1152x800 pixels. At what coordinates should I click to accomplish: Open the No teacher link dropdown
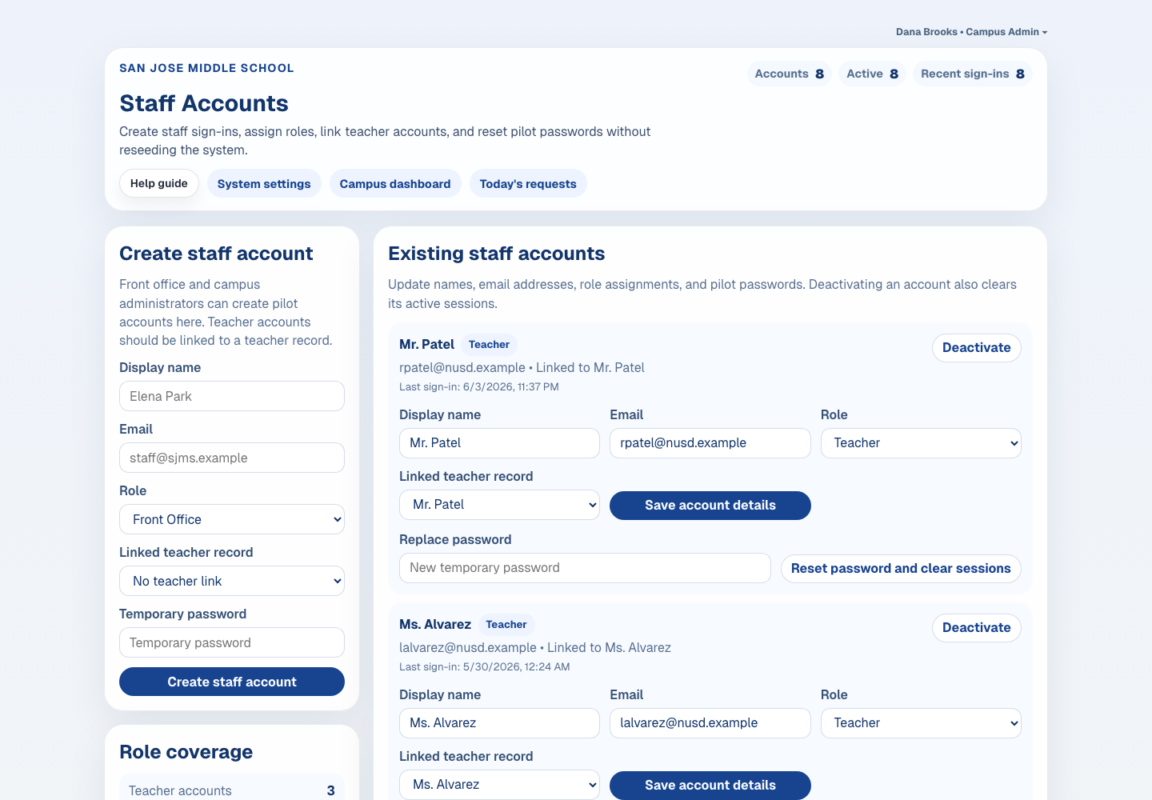click(x=232, y=581)
